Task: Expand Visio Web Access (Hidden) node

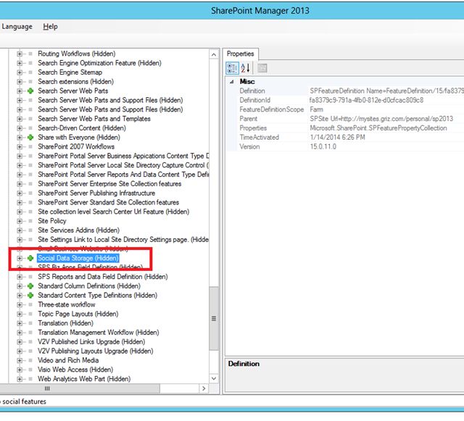Action: [20, 370]
